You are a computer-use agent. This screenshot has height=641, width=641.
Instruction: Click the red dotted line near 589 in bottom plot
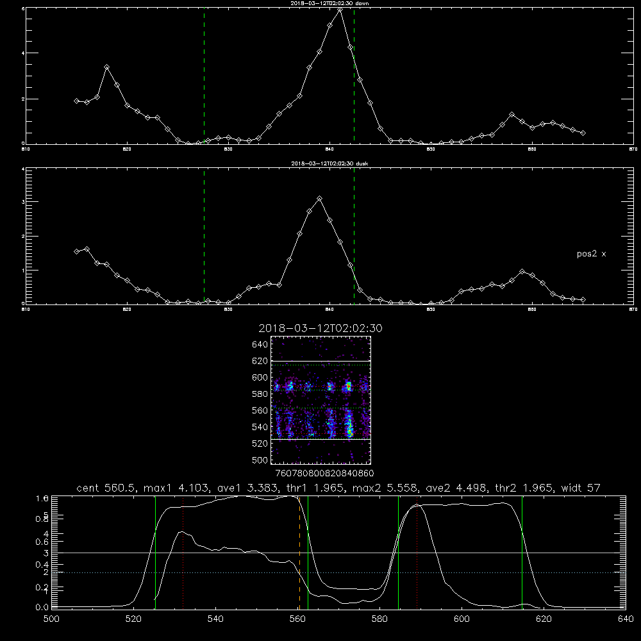click(x=417, y=553)
